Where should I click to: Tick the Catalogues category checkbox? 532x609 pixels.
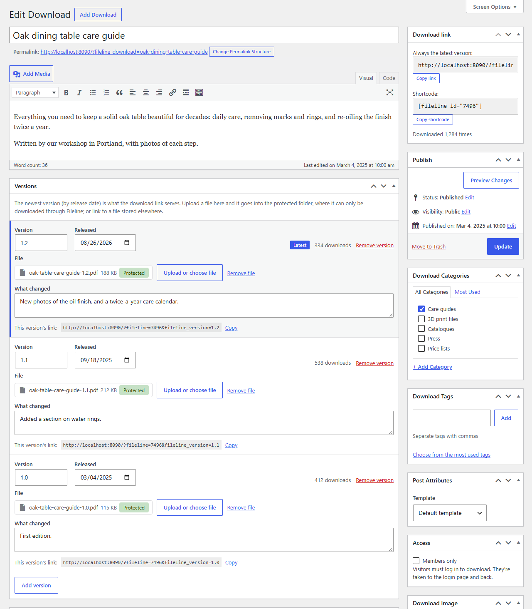[421, 329]
